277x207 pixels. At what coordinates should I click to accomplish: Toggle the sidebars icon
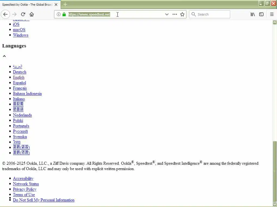click(x=261, y=15)
